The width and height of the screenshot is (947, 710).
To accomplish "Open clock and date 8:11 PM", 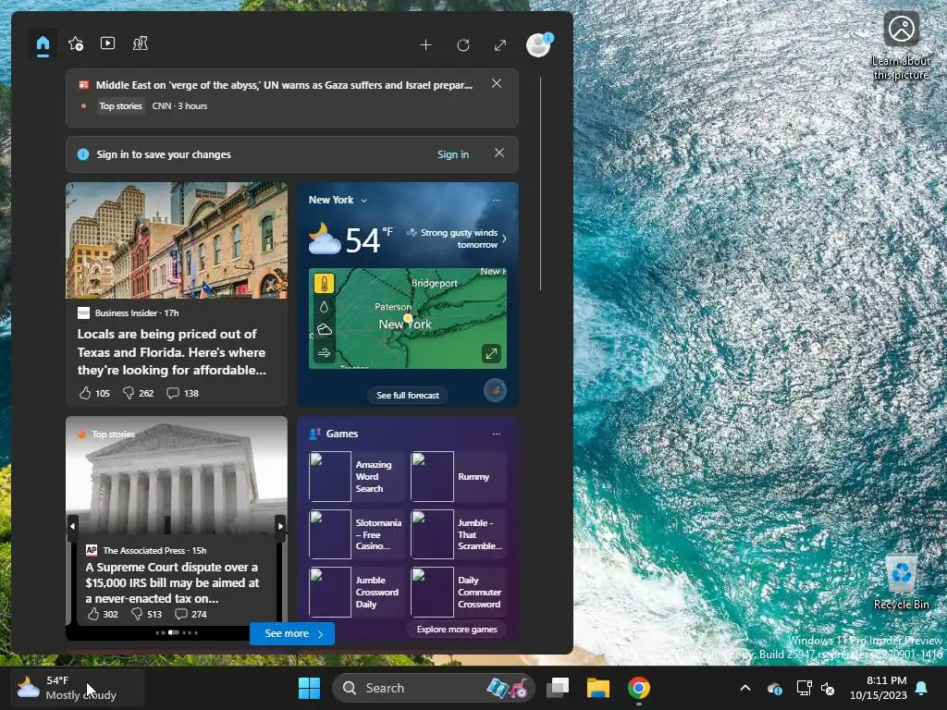I will tap(879, 688).
